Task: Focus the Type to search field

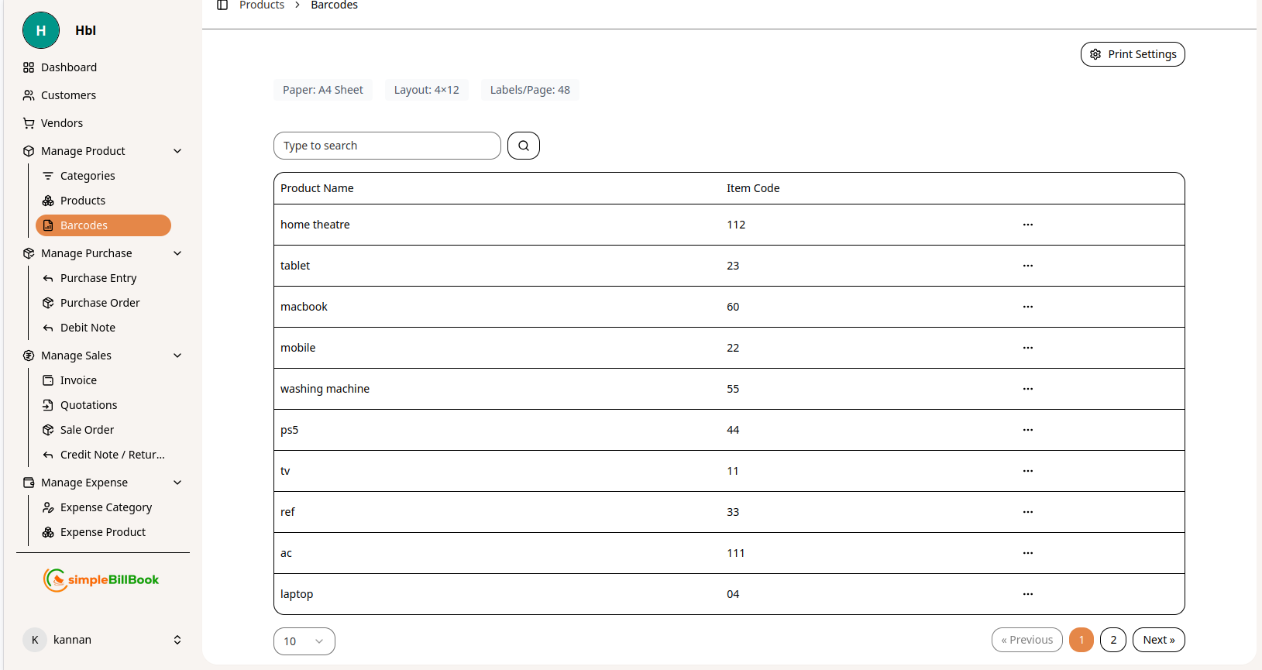Action: 387,146
